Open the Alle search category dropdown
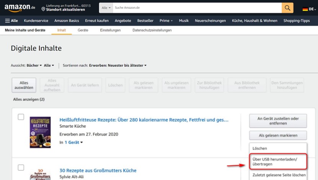Screen dimensions: 318x180 [106, 8]
